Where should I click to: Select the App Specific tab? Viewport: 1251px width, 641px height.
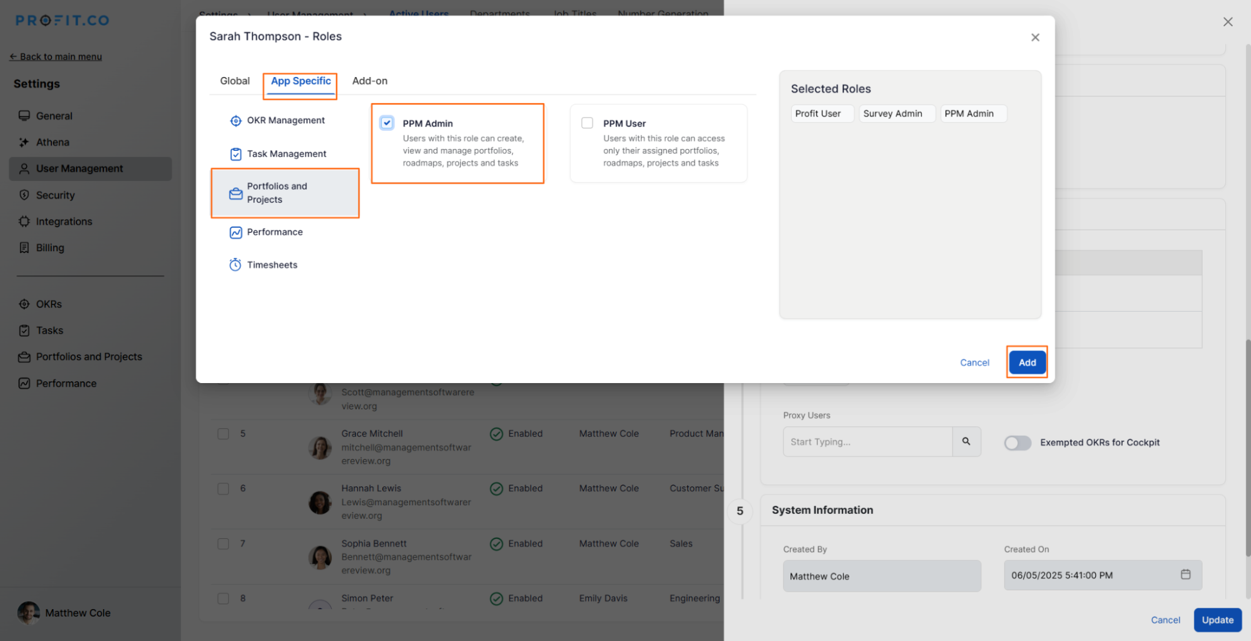pyautogui.click(x=301, y=81)
